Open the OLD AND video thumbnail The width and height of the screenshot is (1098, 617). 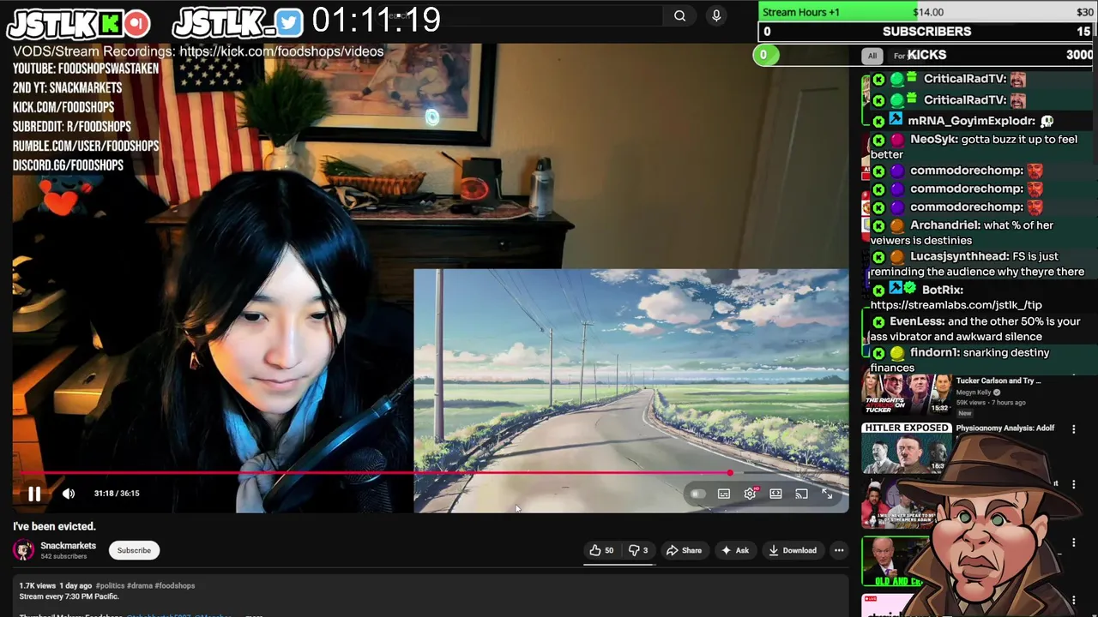(894, 562)
